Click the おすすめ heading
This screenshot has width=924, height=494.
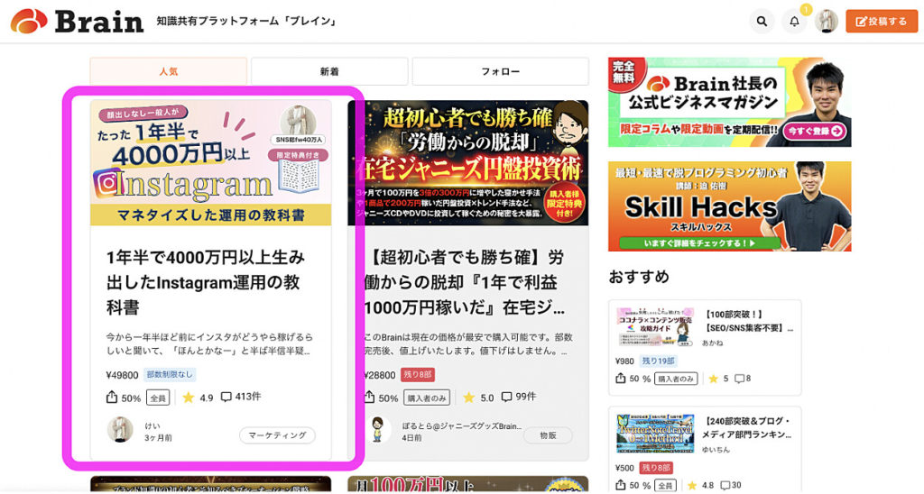(x=639, y=277)
